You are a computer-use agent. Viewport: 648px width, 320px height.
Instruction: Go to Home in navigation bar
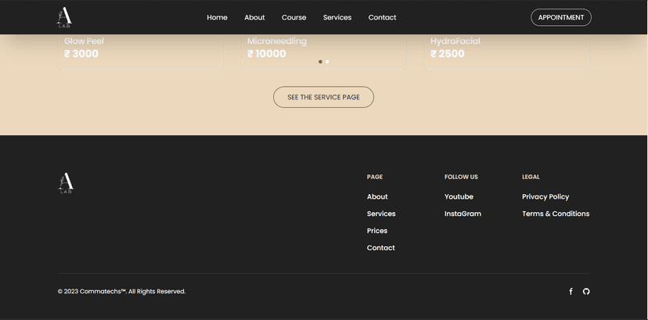point(217,17)
